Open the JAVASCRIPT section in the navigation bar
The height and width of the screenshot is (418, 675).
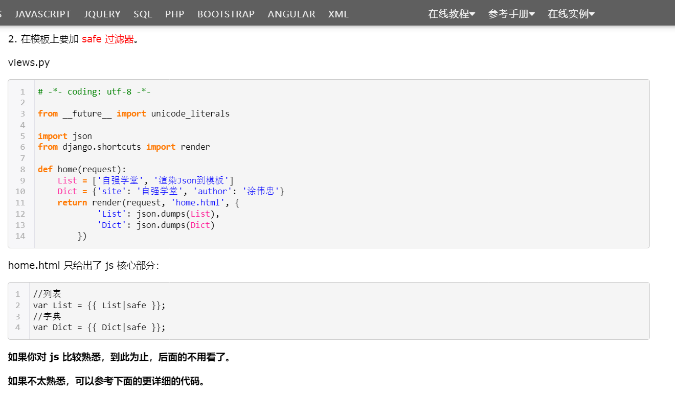point(42,14)
